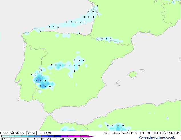Click the "35" legend scale value

[69, 139]
